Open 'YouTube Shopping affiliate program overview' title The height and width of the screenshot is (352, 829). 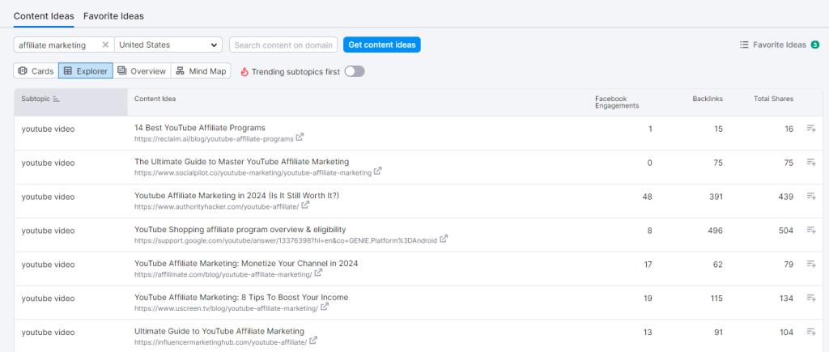point(240,229)
